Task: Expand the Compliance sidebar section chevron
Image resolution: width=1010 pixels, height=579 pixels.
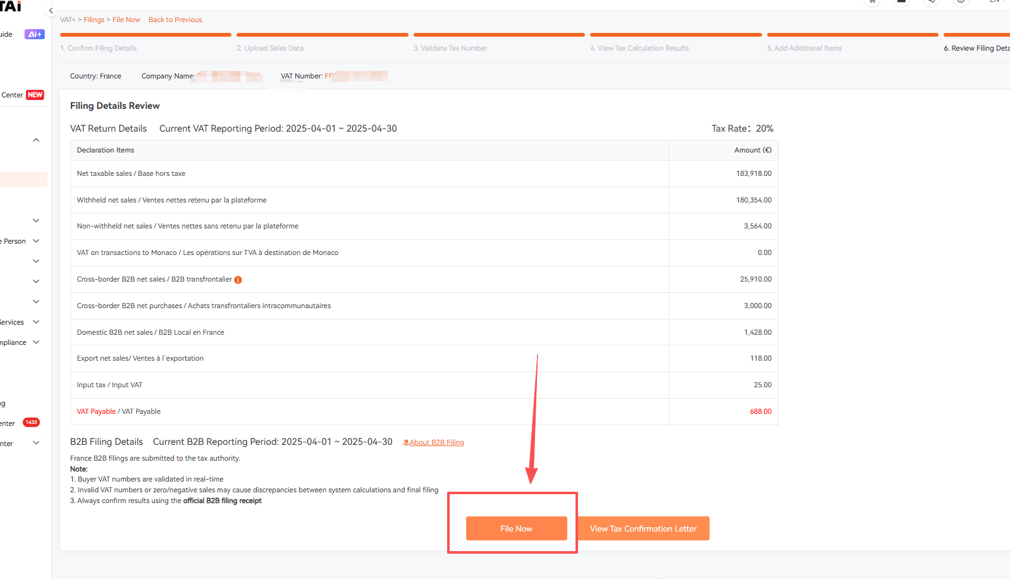Action: (x=36, y=342)
